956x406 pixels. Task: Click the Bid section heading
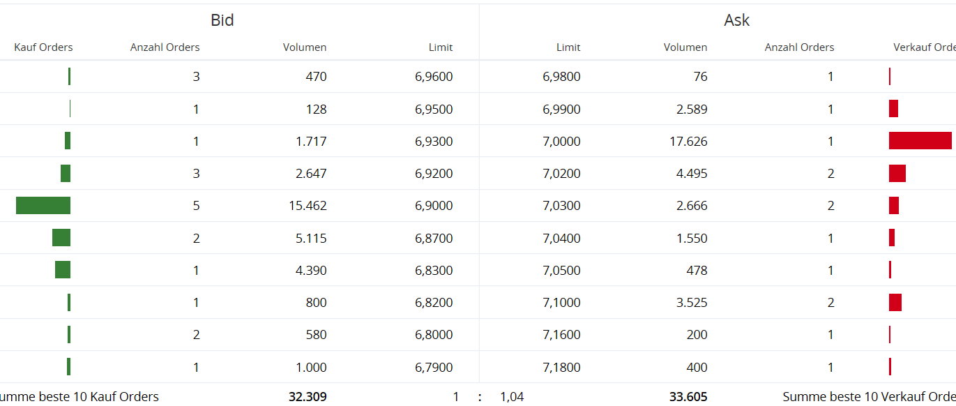tap(222, 20)
